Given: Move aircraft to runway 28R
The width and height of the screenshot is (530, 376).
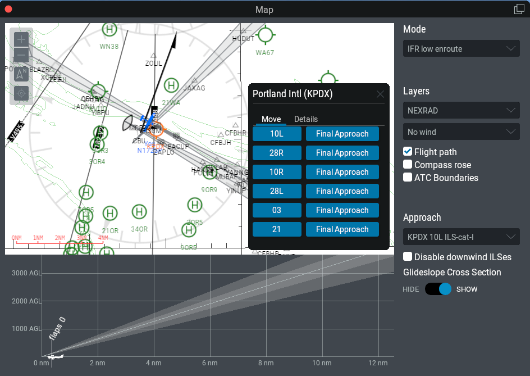Looking at the screenshot, I should click(x=277, y=153).
